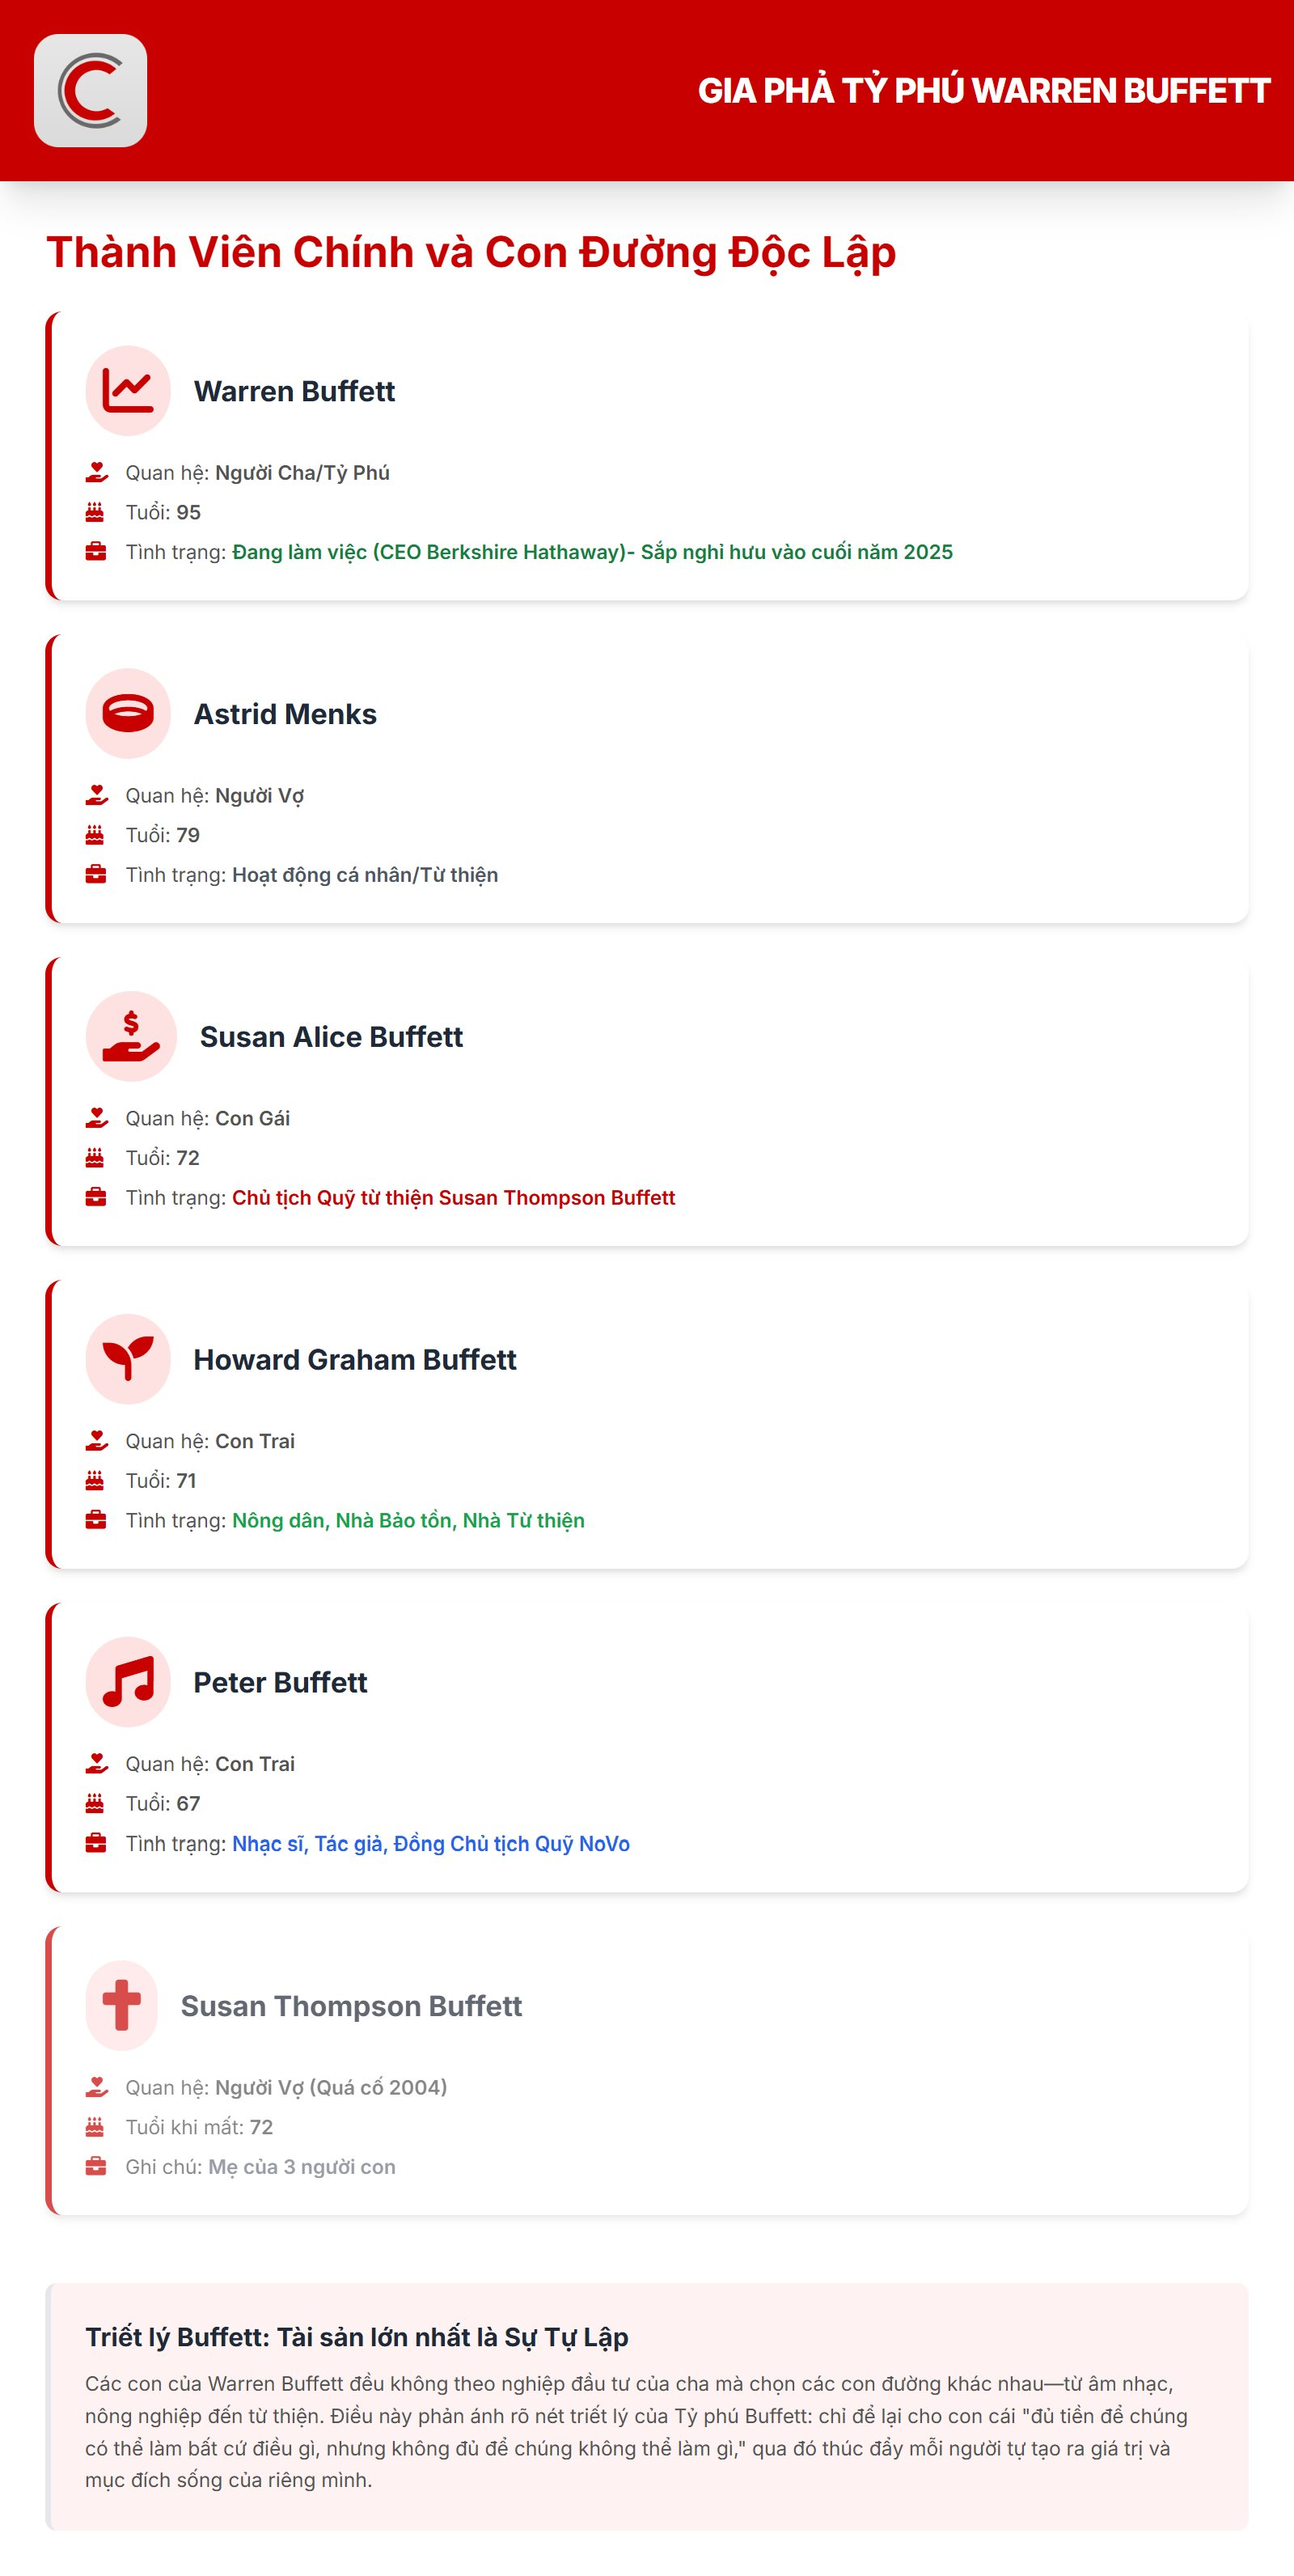This screenshot has height=2576, width=1294.
Task: Click the Susan Alice Buffett name heading
Action: pyautogui.click(x=331, y=1037)
